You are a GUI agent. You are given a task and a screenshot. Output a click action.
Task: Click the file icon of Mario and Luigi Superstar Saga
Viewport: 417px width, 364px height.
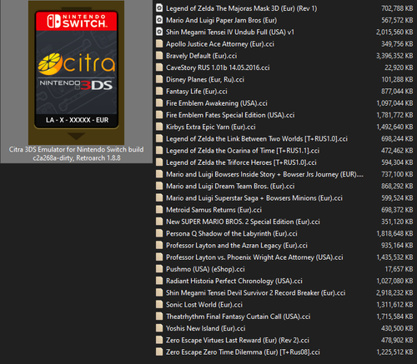159,198
